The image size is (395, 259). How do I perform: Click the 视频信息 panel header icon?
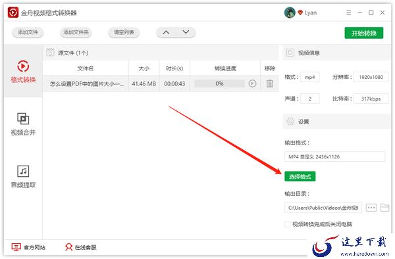[290, 53]
